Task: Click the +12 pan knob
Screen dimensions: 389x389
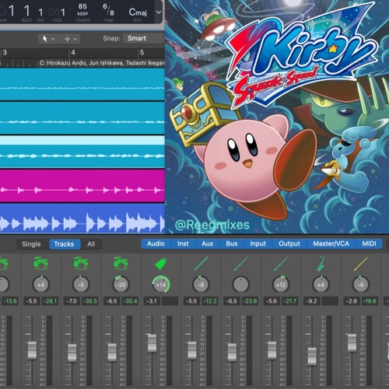Action: point(281,285)
